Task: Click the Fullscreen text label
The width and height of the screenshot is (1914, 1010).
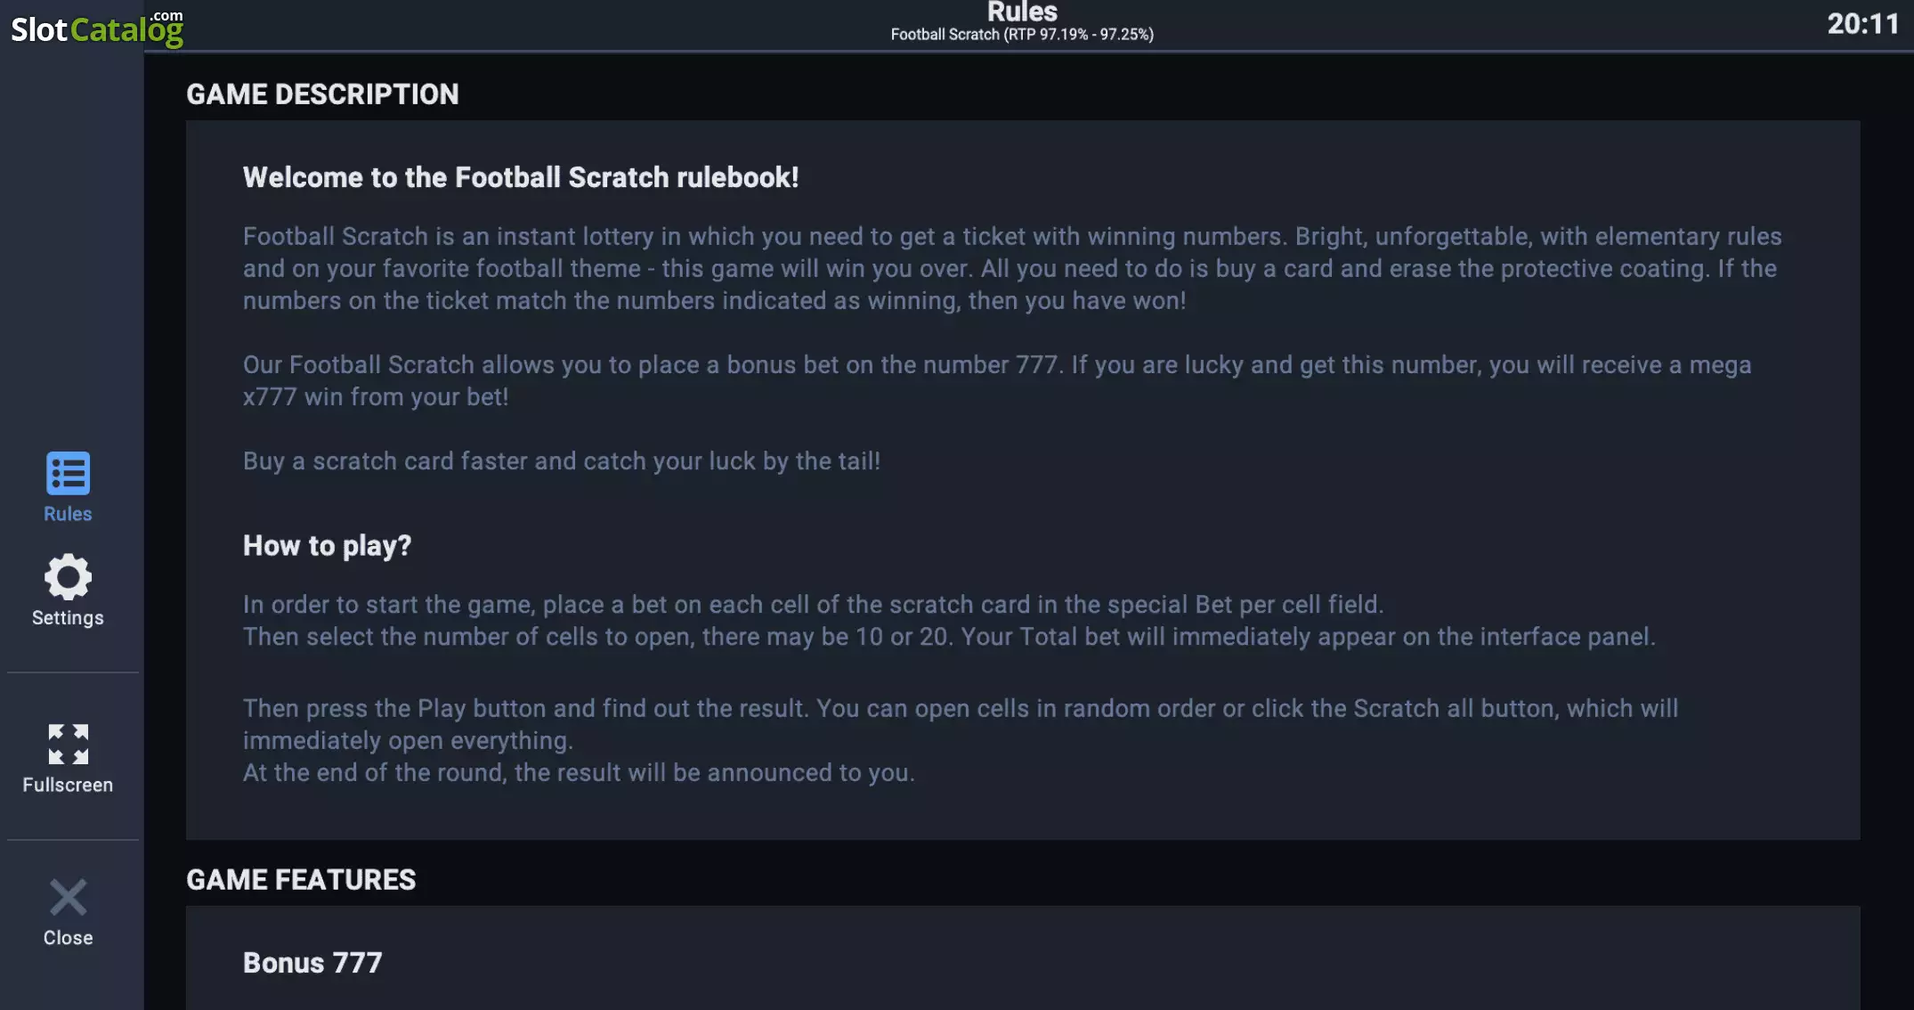Action: [x=68, y=785]
